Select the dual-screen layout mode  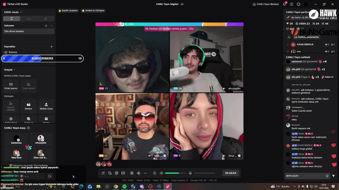point(46,19)
